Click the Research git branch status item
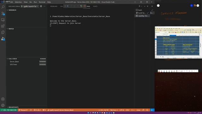The width and height of the screenshot is (202, 114). pyautogui.click(x=23, y=110)
